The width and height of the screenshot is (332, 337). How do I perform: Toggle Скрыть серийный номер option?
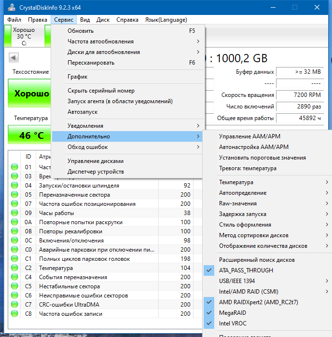127,91
